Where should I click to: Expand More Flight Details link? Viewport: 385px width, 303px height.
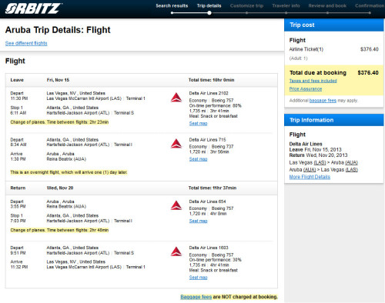310,177
